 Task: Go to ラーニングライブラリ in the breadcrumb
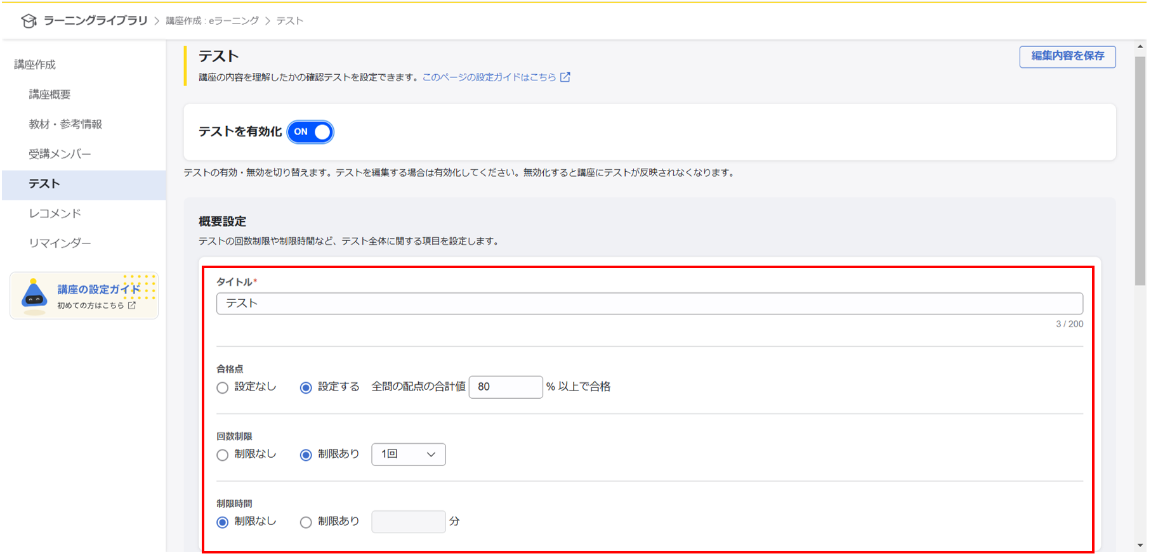(96, 21)
